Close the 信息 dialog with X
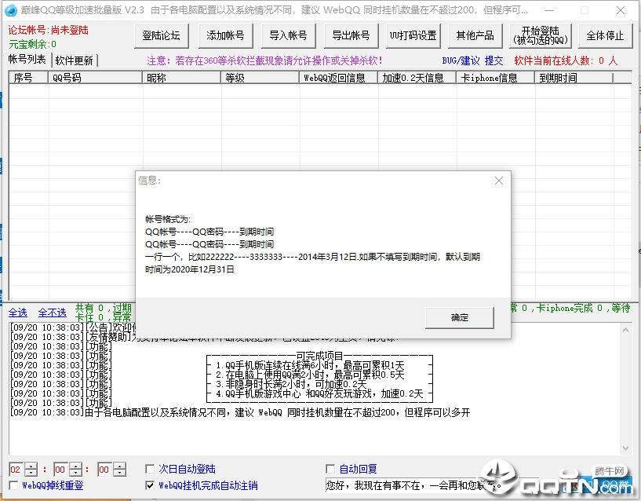Viewport: 641px width, 501px height. [499, 181]
